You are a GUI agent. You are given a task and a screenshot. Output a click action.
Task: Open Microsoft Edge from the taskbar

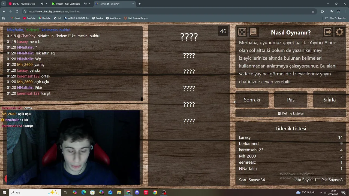pos(83,192)
